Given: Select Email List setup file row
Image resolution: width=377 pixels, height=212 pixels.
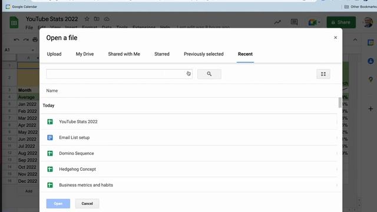Looking at the screenshot, I should 189,137.
